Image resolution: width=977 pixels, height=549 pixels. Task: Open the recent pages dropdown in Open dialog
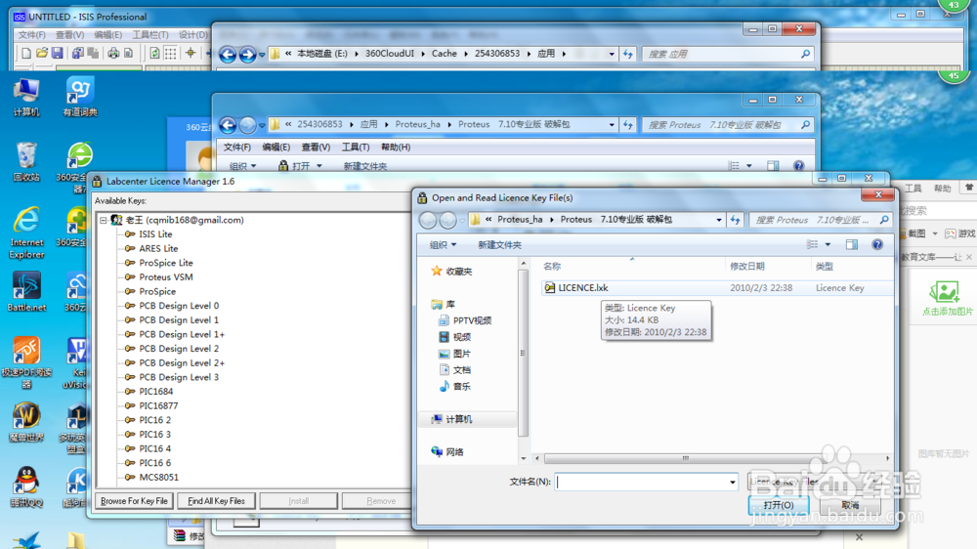point(462,220)
